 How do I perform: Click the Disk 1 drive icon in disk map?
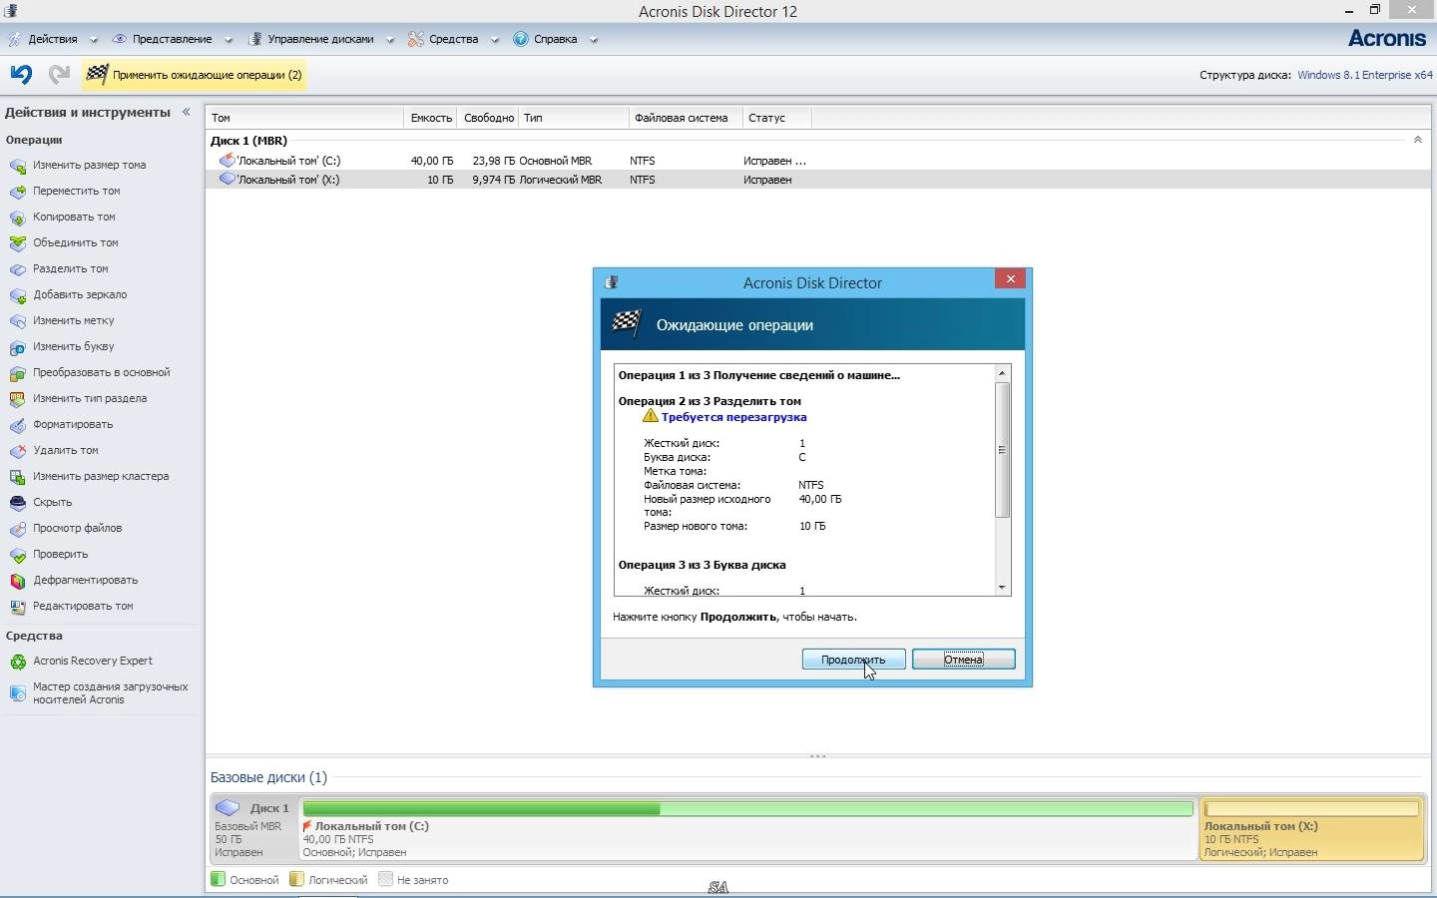[228, 808]
